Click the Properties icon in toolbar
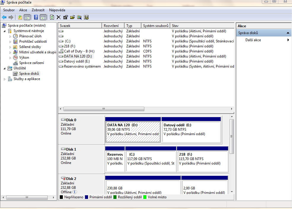The image size is (292, 209). pyautogui.click(x=66, y=17)
